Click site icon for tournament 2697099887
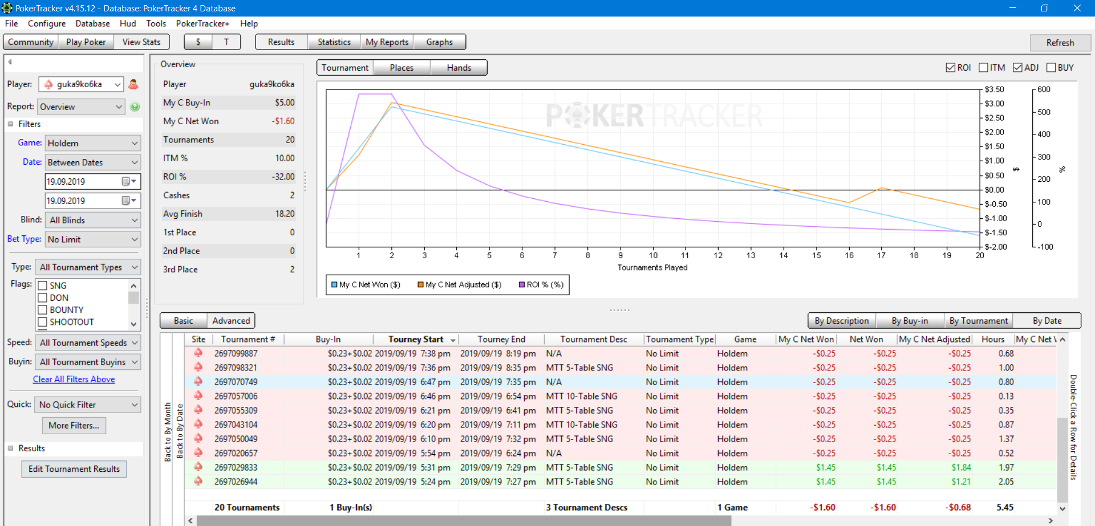Screen dimensions: 1095x526 [x=198, y=353]
